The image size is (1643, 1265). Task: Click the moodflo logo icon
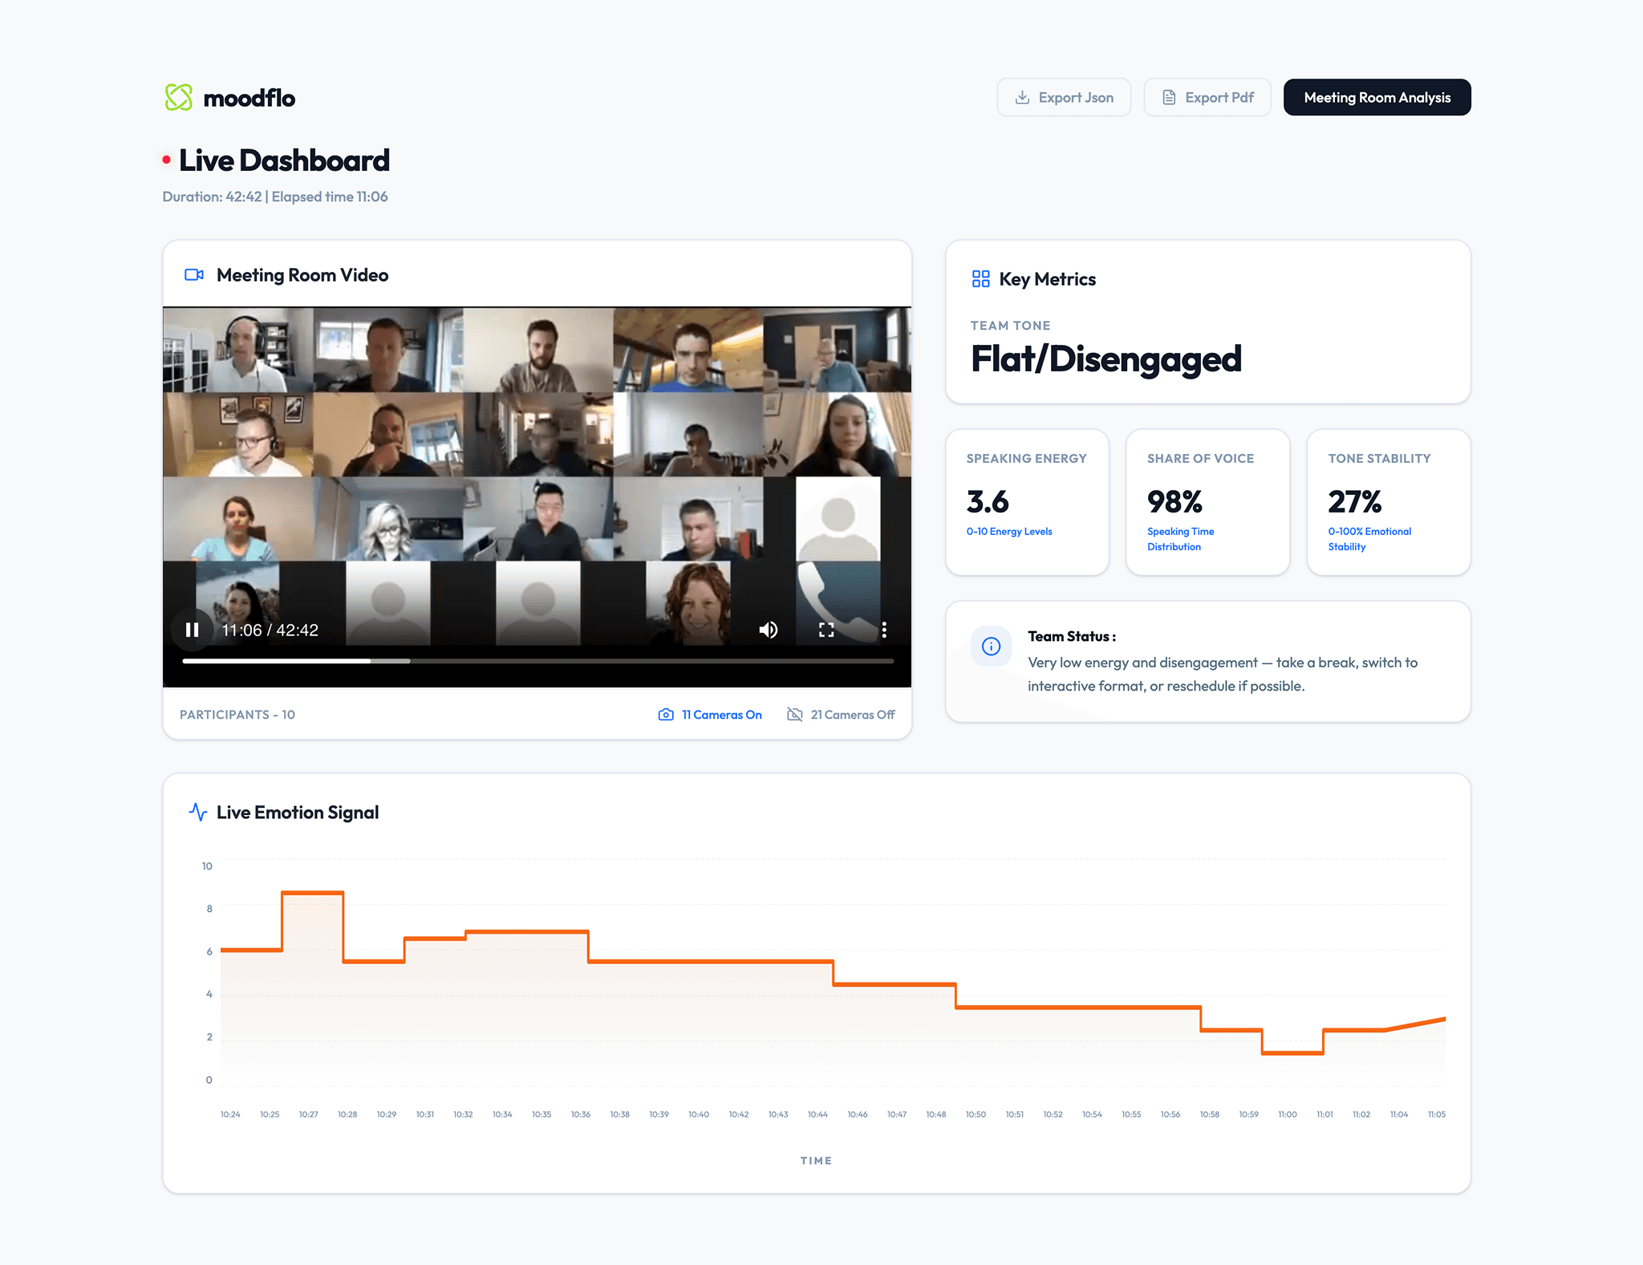coord(178,98)
